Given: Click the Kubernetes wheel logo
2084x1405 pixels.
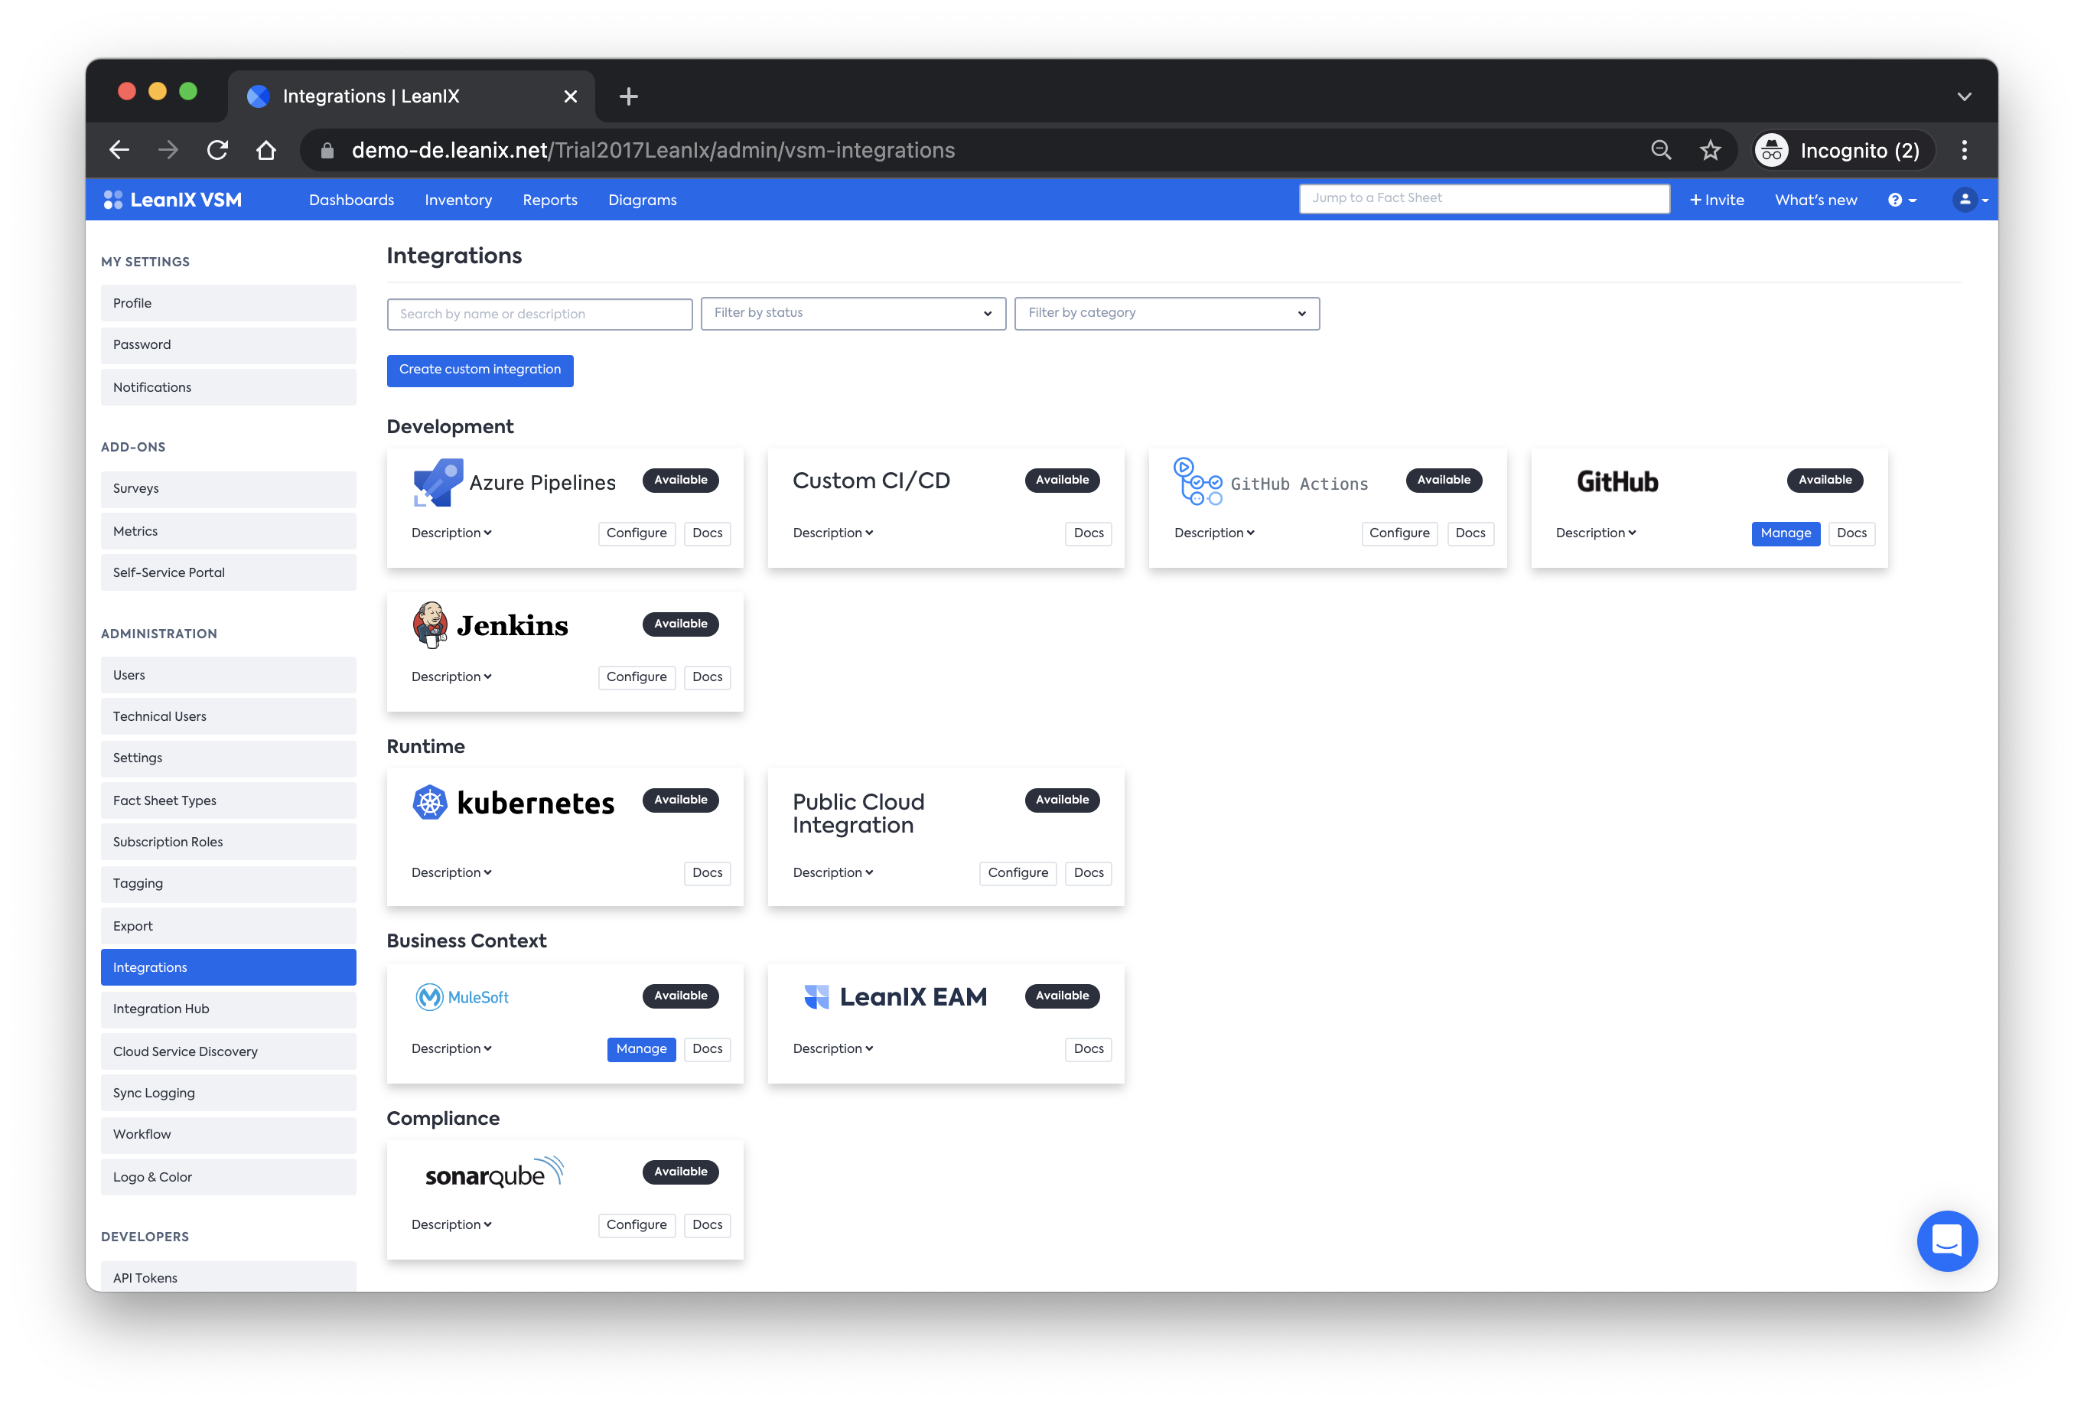Looking at the screenshot, I should tap(430, 802).
